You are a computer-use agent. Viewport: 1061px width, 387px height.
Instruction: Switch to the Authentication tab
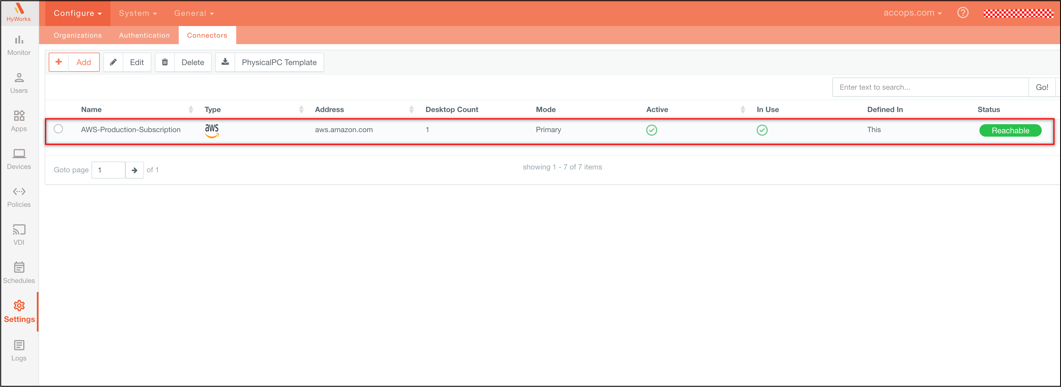pyautogui.click(x=144, y=35)
